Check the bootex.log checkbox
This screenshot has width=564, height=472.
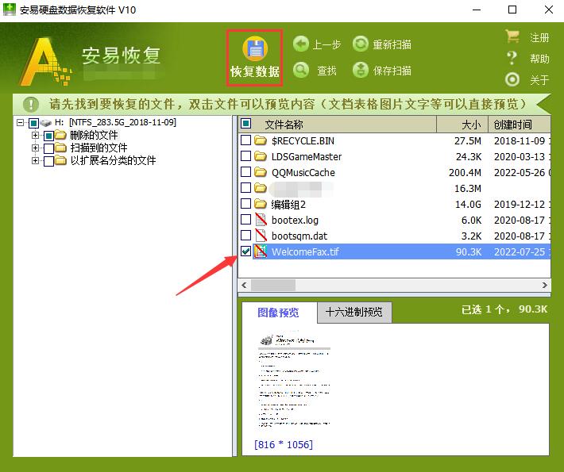[245, 220]
